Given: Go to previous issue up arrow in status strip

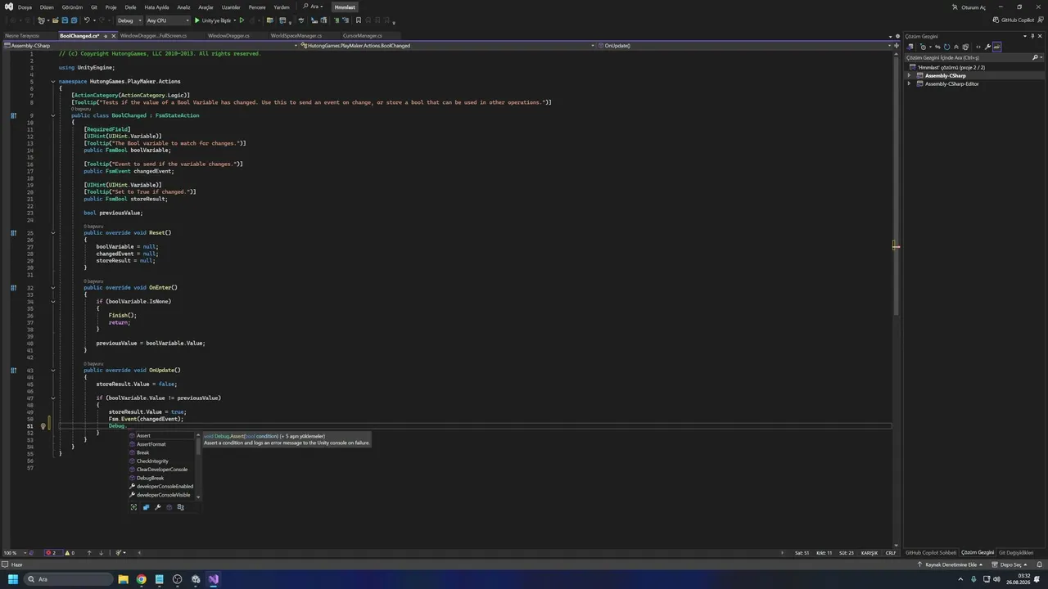Looking at the screenshot, I should [x=89, y=553].
